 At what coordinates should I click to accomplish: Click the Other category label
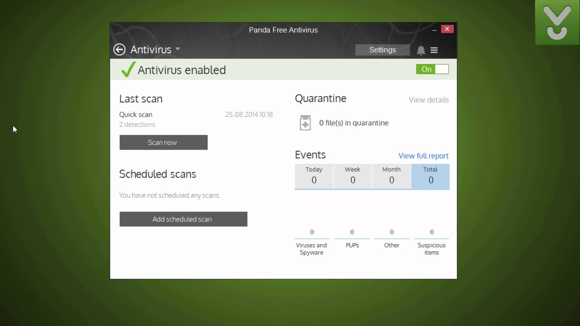coord(392,245)
